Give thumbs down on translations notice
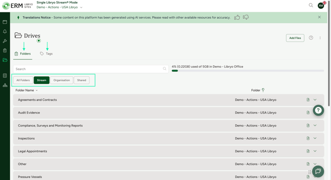The image size is (331, 180). (x=246, y=17)
